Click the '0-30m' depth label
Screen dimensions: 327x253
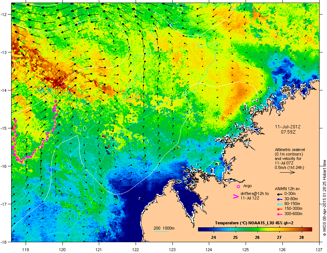coord(290,194)
